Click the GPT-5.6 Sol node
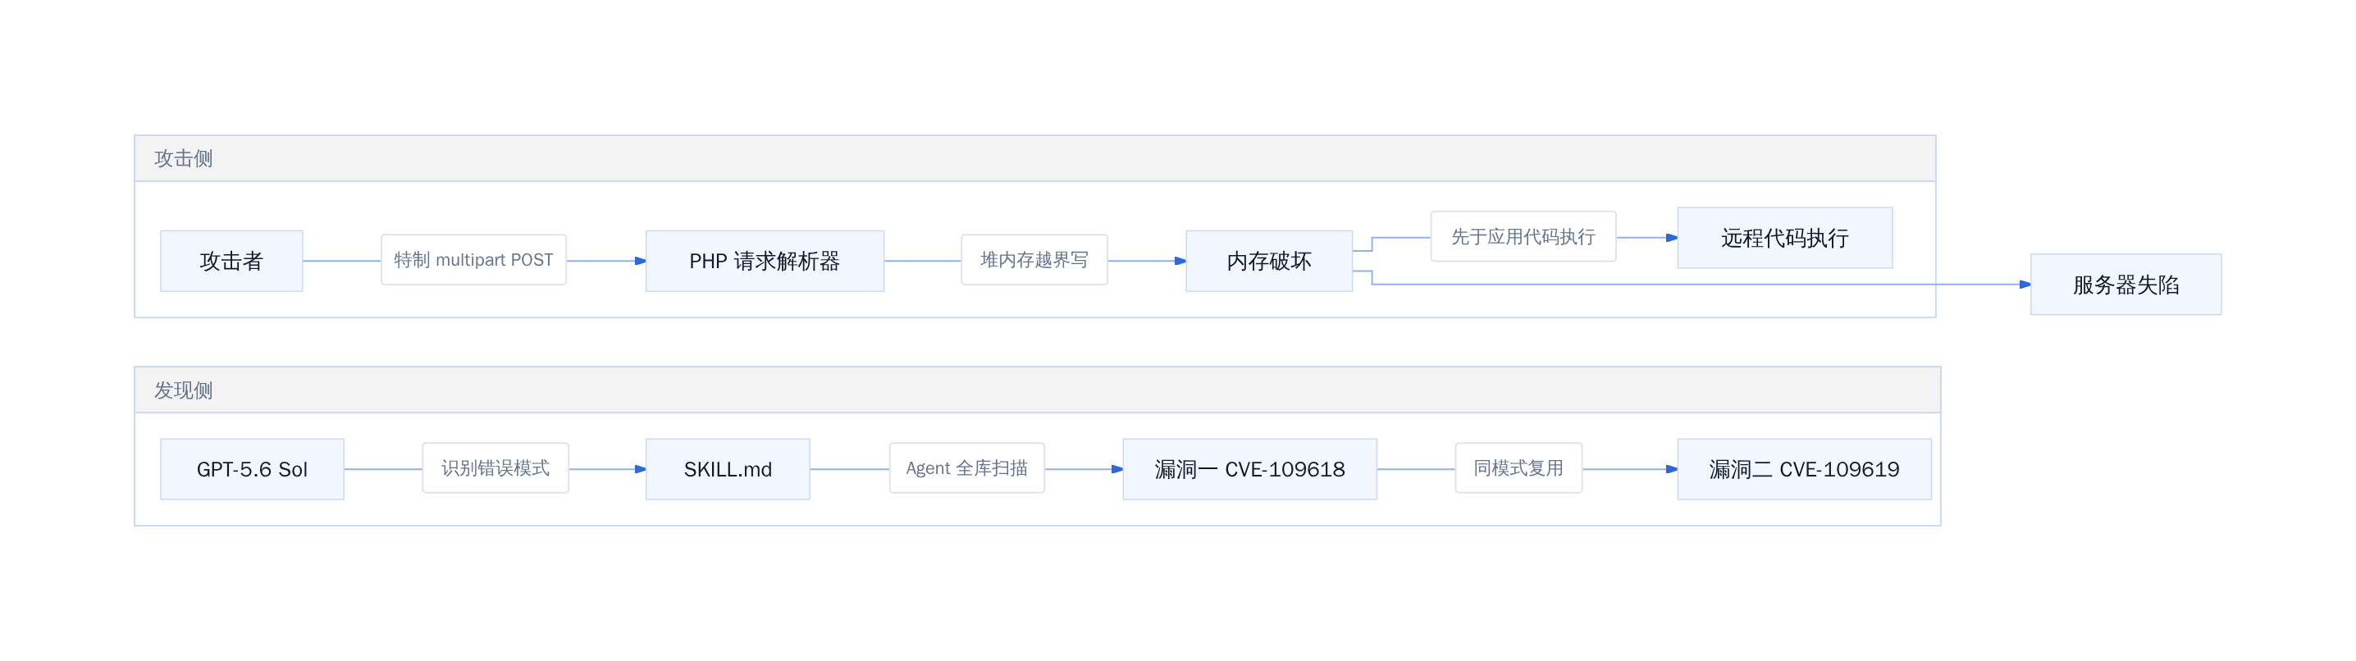Viewport: 2356px width, 661px height. [x=253, y=469]
